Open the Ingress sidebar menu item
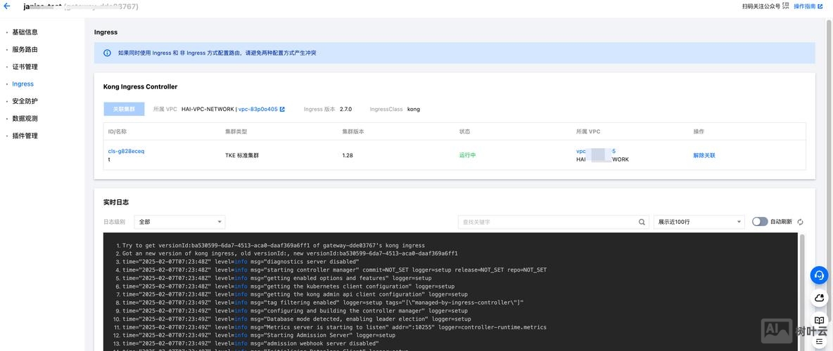This screenshot has height=351, width=833. (x=23, y=84)
